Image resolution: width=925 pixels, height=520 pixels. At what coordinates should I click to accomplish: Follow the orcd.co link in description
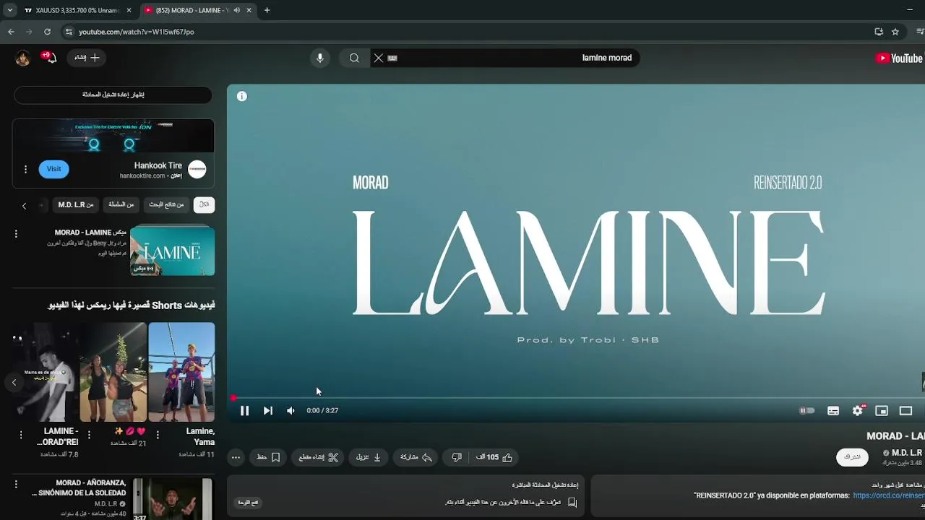click(x=888, y=495)
